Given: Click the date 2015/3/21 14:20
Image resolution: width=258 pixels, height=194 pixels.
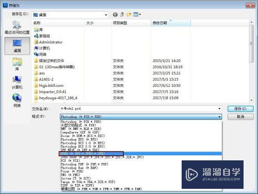Looking at the screenshot, I should [x=167, y=61].
